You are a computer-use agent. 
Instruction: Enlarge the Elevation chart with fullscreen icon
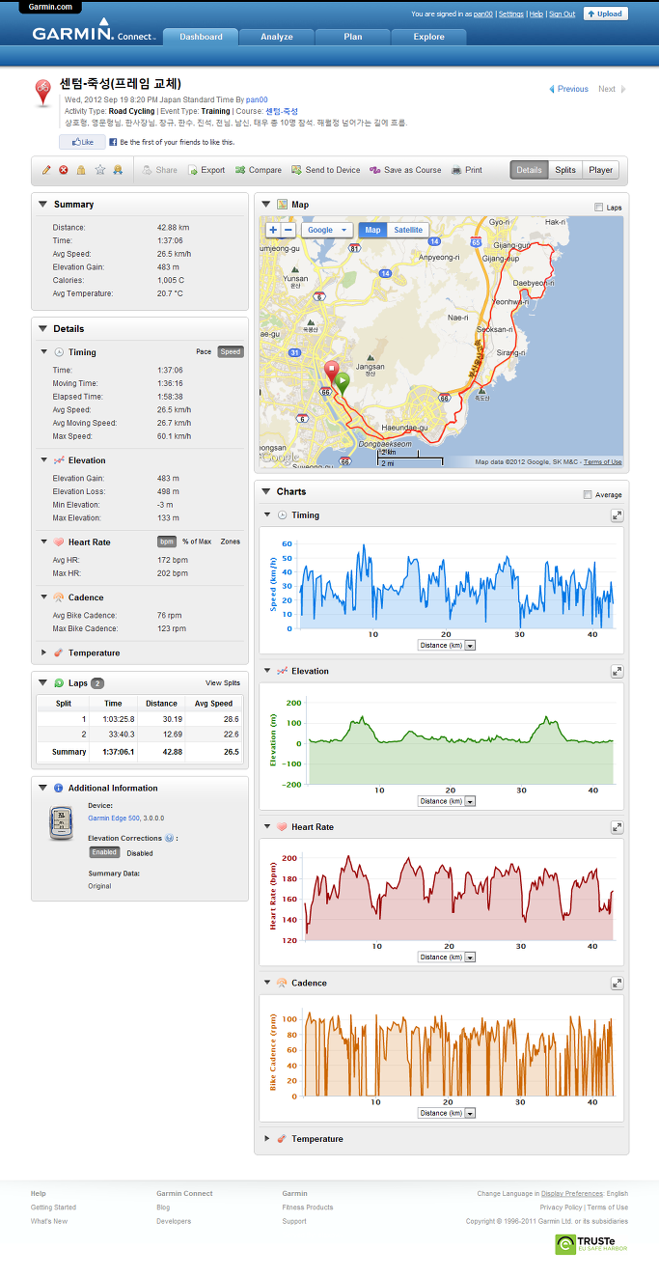617,671
